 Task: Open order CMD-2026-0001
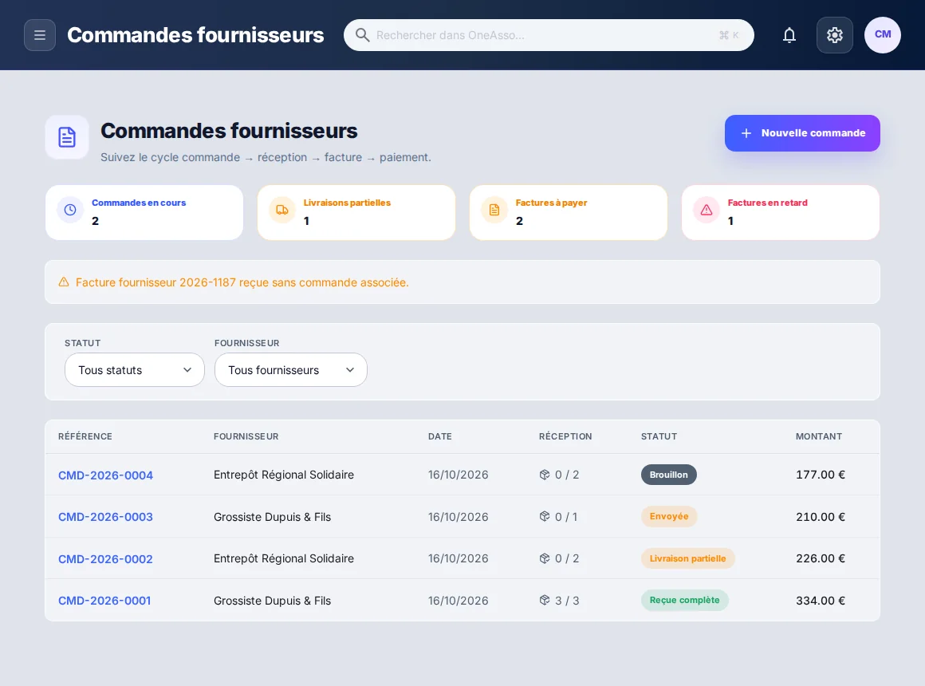[x=104, y=601]
